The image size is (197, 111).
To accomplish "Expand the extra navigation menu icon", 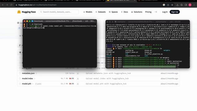I will tap(156, 12).
